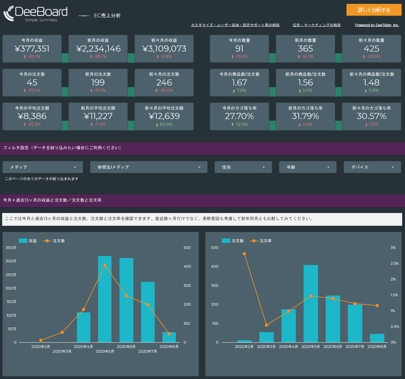Click the 2020年2月 order line point in left chart

click(41, 340)
